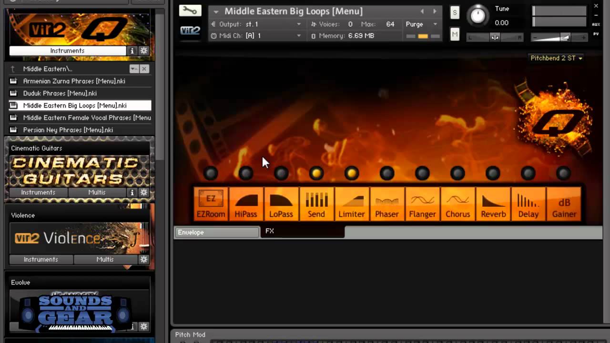
Task: Open Violence library Multis
Action: coord(105,260)
